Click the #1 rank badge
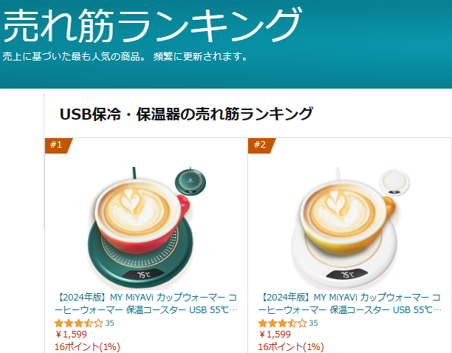The height and width of the screenshot is (353, 452). point(58,145)
